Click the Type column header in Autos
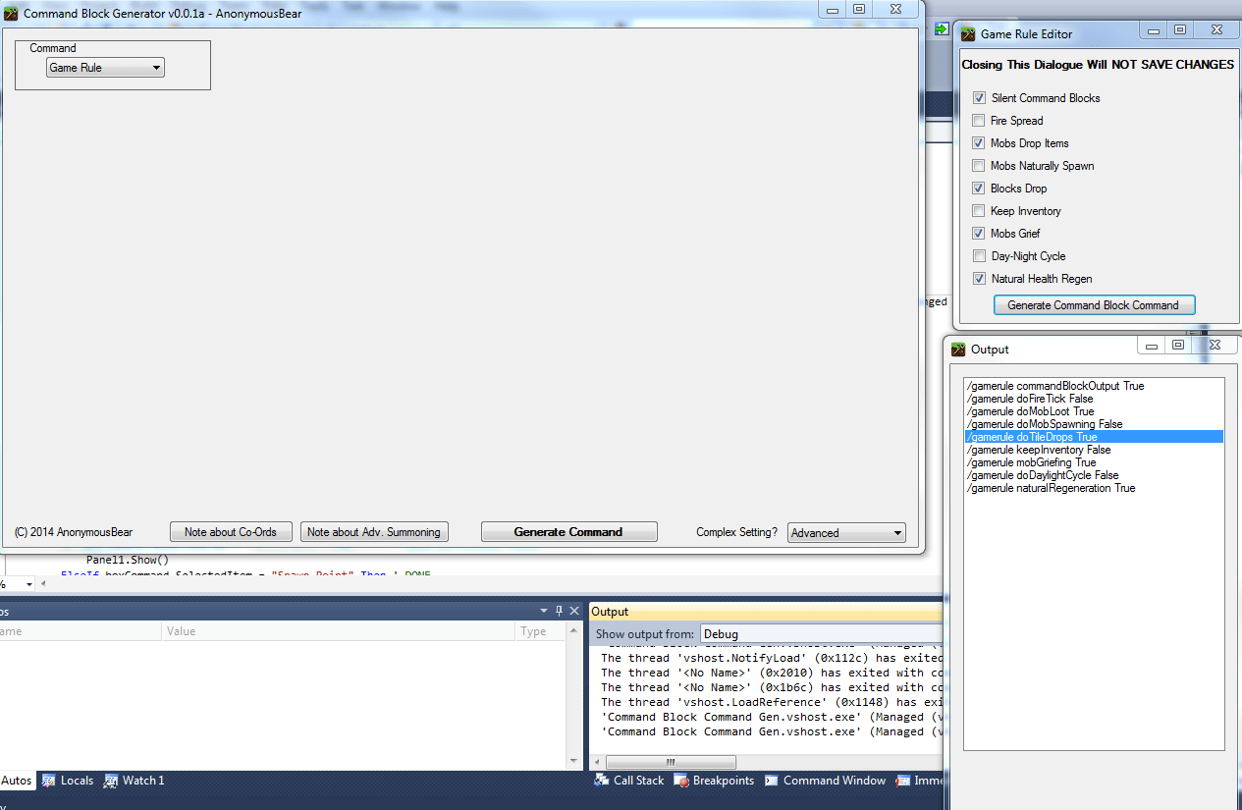The width and height of the screenshot is (1242, 810). tap(541, 631)
